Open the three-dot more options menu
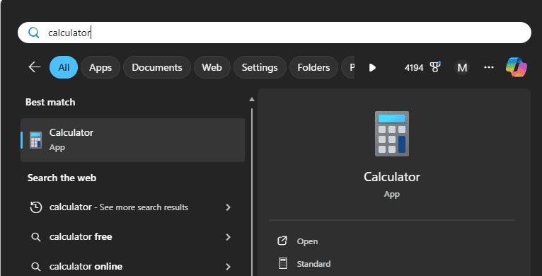The width and height of the screenshot is (542, 276). click(489, 67)
